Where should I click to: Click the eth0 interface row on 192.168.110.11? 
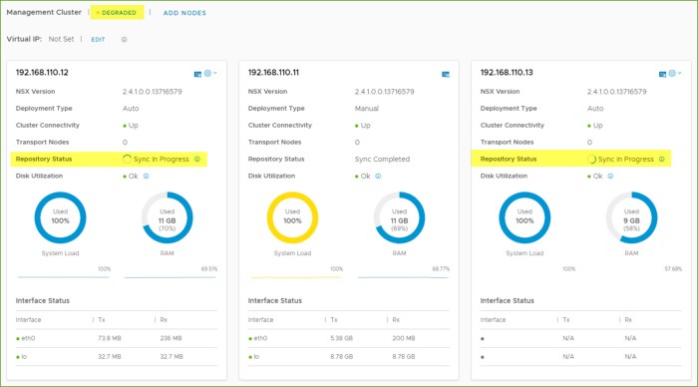coord(349,338)
